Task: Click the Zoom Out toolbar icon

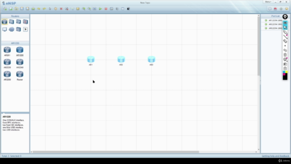Action: pyautogui.click(x=89, y=9)
